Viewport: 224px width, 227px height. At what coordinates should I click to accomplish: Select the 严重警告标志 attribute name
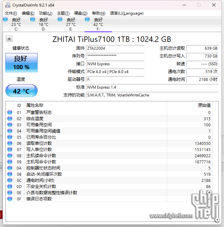(x=39, y=112)
